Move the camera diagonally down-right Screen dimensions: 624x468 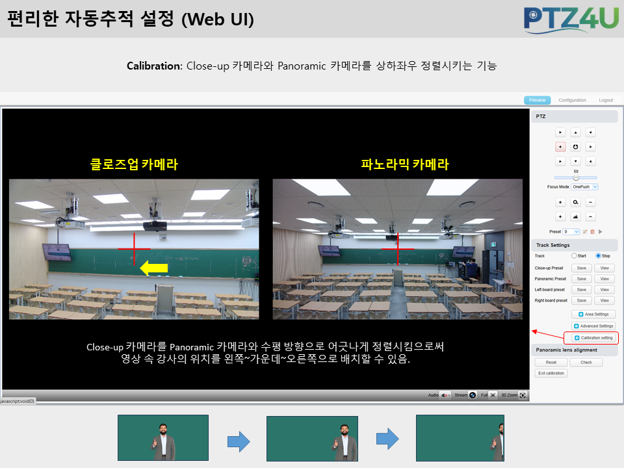click(591, 161)
